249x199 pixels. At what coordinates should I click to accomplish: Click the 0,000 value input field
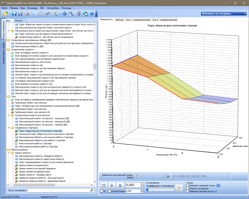(133, 185)
